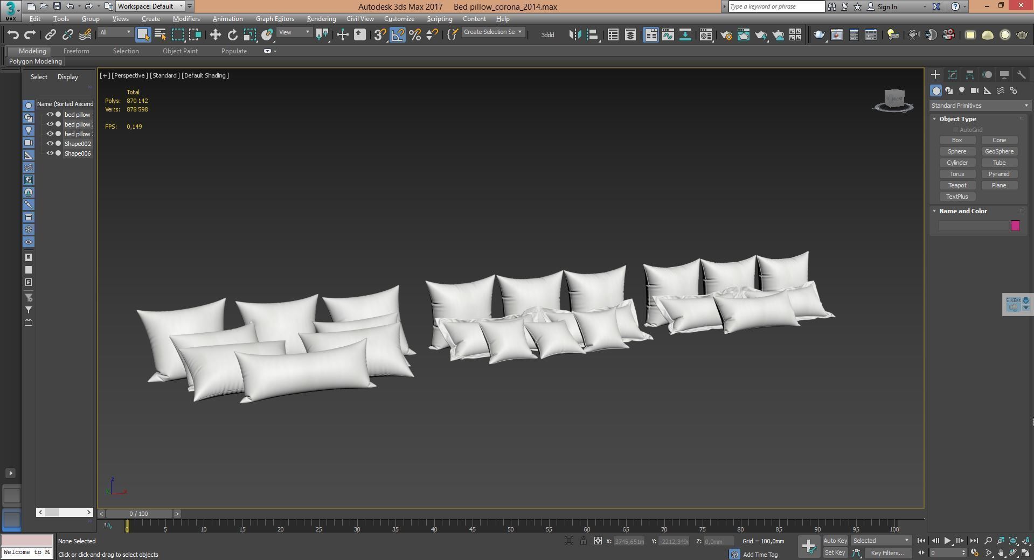Click the Mirror tool icon
Screen dimensions: 1034x560
(575, 35)
